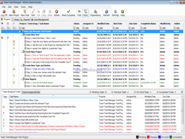Screen dimensions: 185x139
Task: Sort by Project / Task Group / Task Name header
Action: coord(46,24)
